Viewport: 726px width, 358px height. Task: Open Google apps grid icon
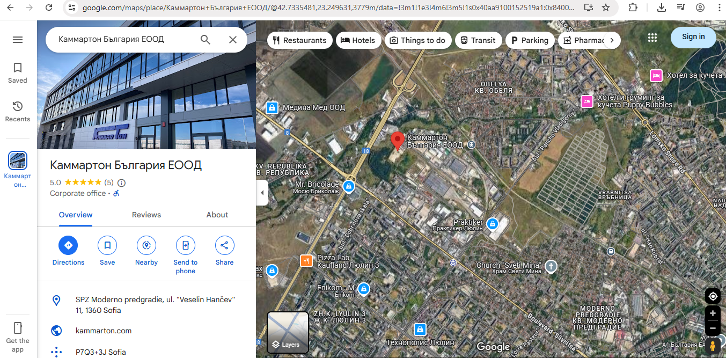[652, 37]
